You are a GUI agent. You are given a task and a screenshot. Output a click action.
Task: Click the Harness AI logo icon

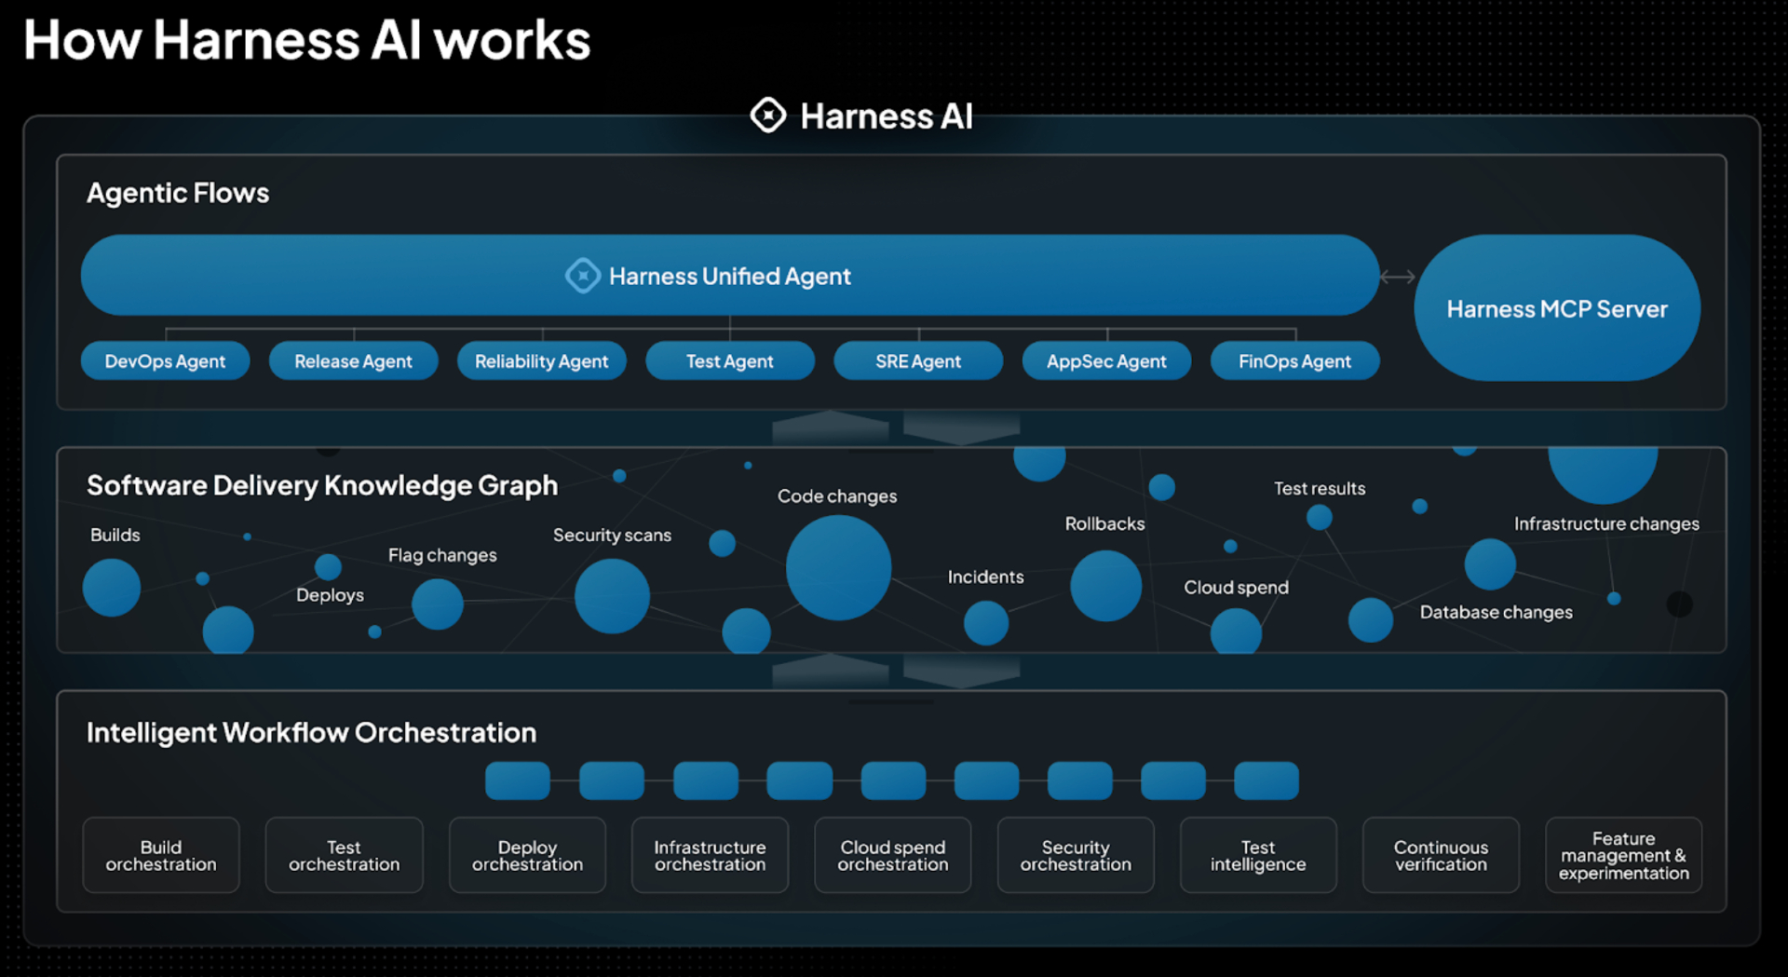click(x=766, y=115)
